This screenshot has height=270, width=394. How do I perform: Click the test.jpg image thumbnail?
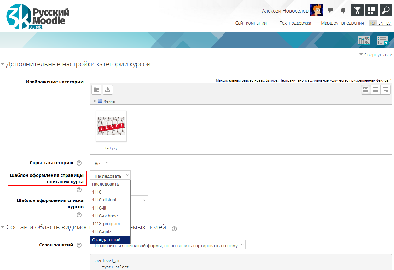tap(111, 127)
